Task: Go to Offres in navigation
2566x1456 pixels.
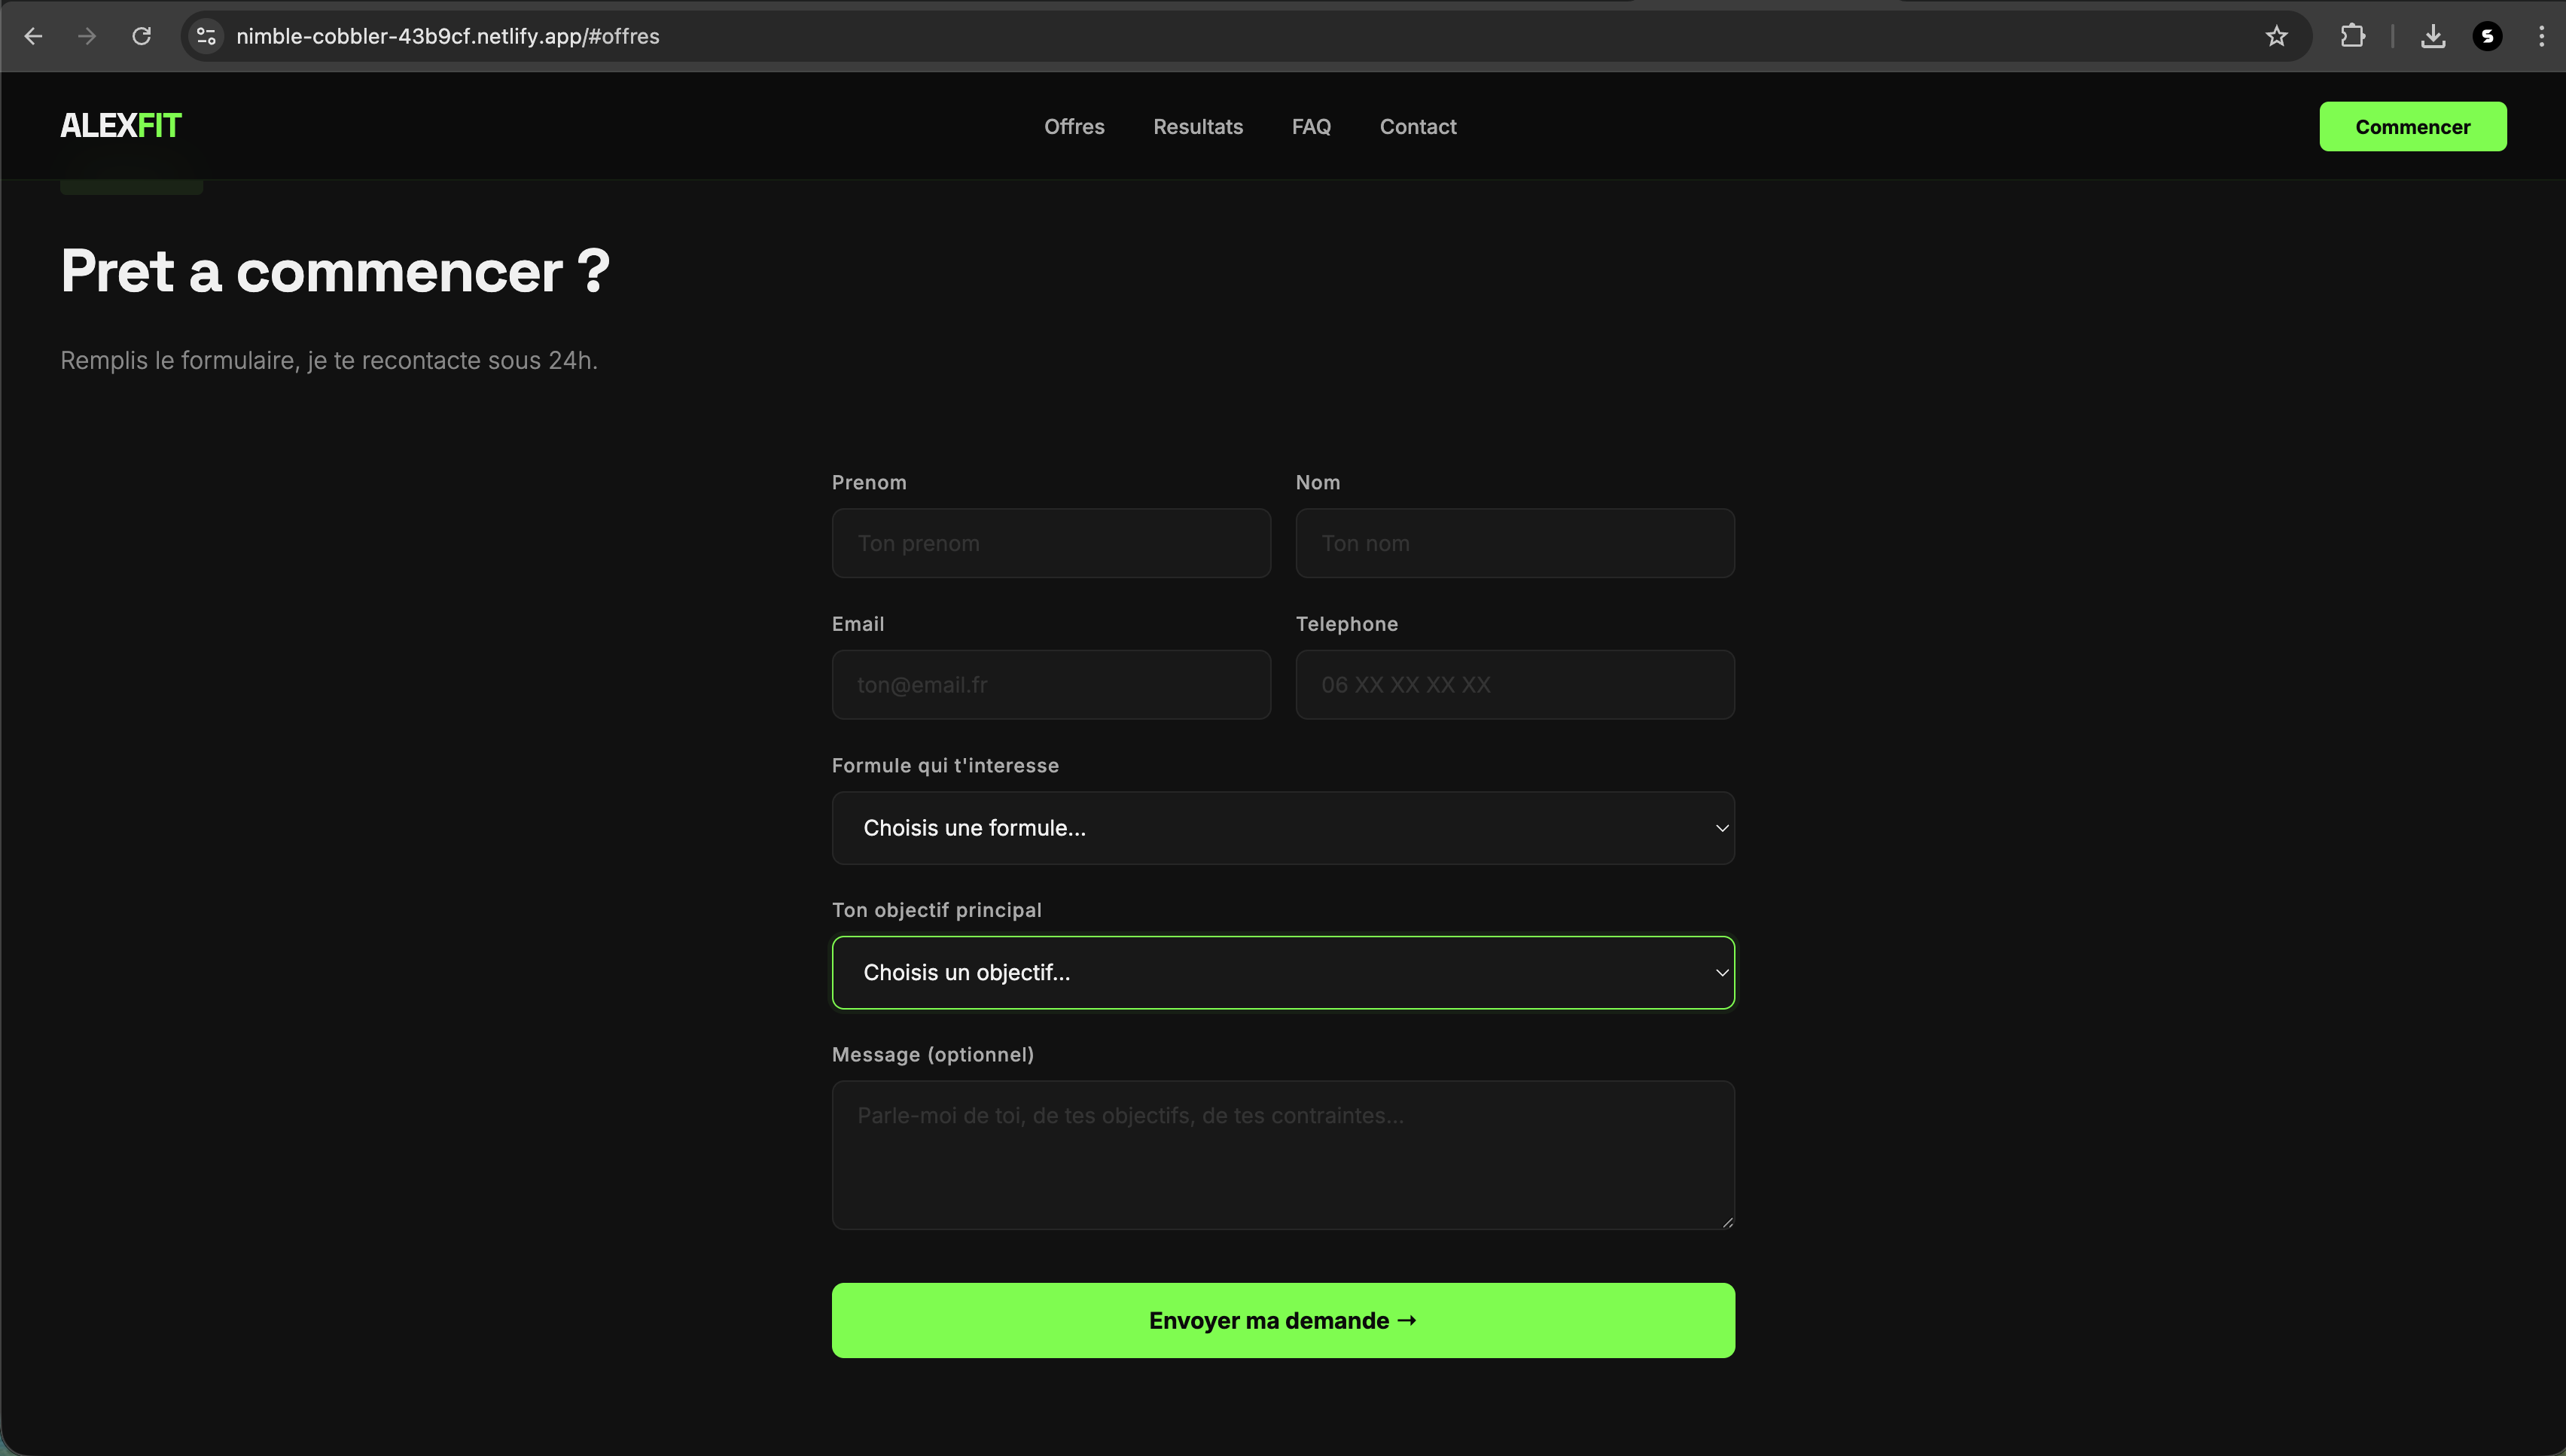Action: [x=1074, y=127]
